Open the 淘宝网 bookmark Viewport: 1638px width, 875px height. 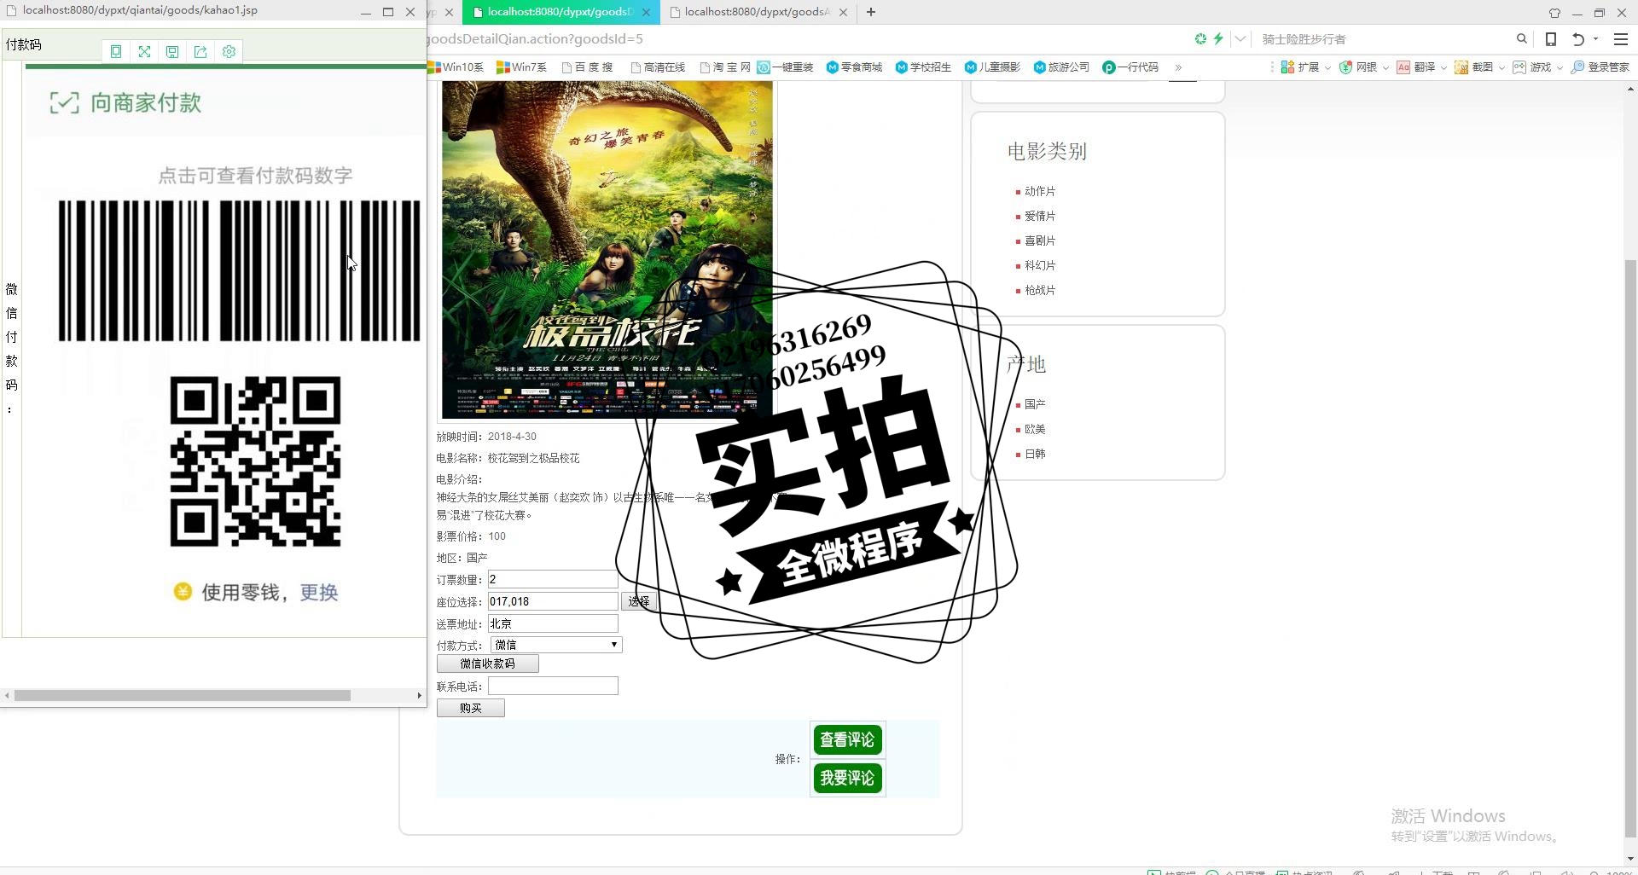[x=725, y=67]
